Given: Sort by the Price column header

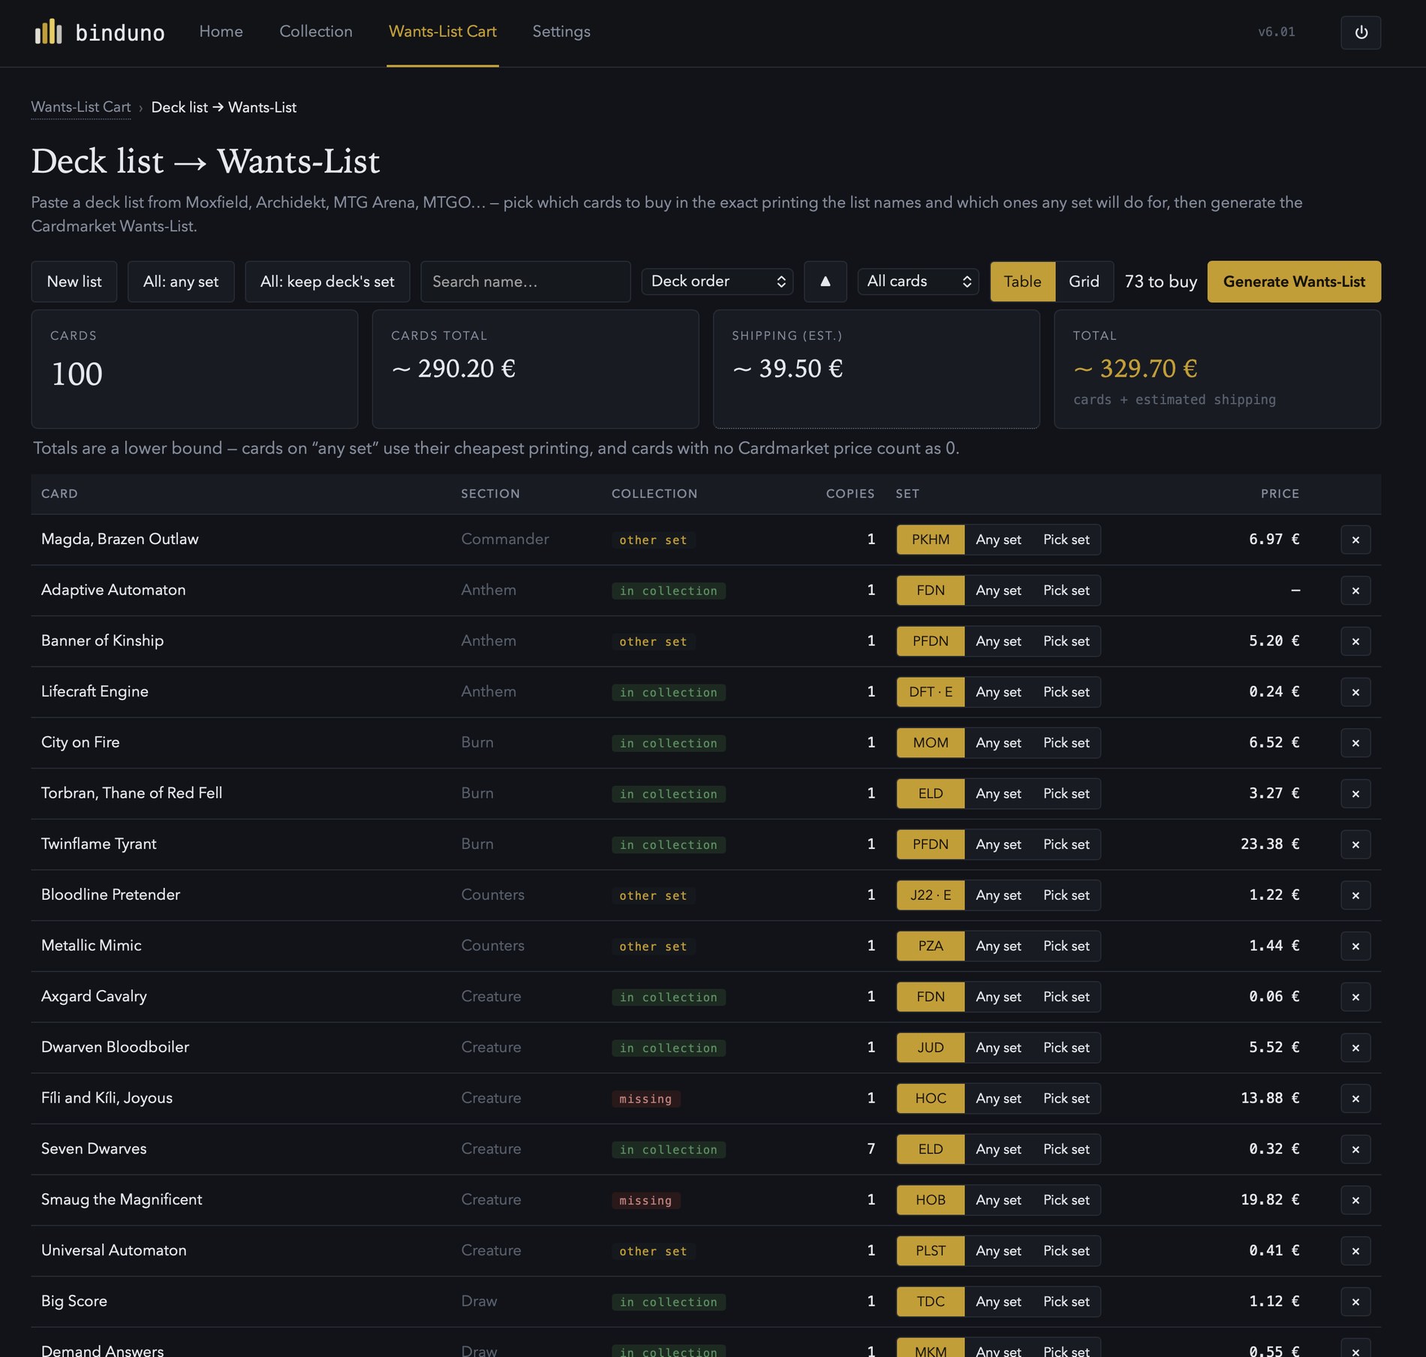Looking at the screenshot, I should point(1280,494).
